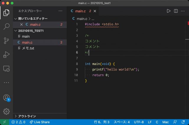The width and height of the screenshot is (189, 125).
Task: Open editor More Actions ellipsis
Action: pos(183,11)
